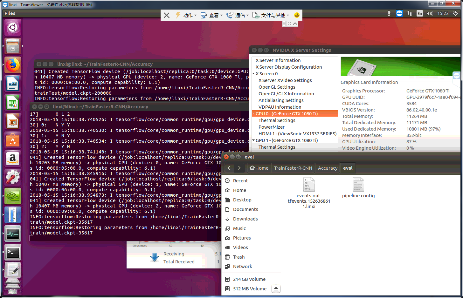Select VDPAU Information entry
Viewport: 463px width, 298px height.
click(280, 107)
